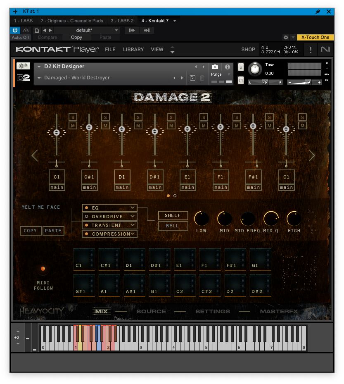344x384 pixels.
Task: Open the LIBRARY menu
Action: tap(133, 50)
